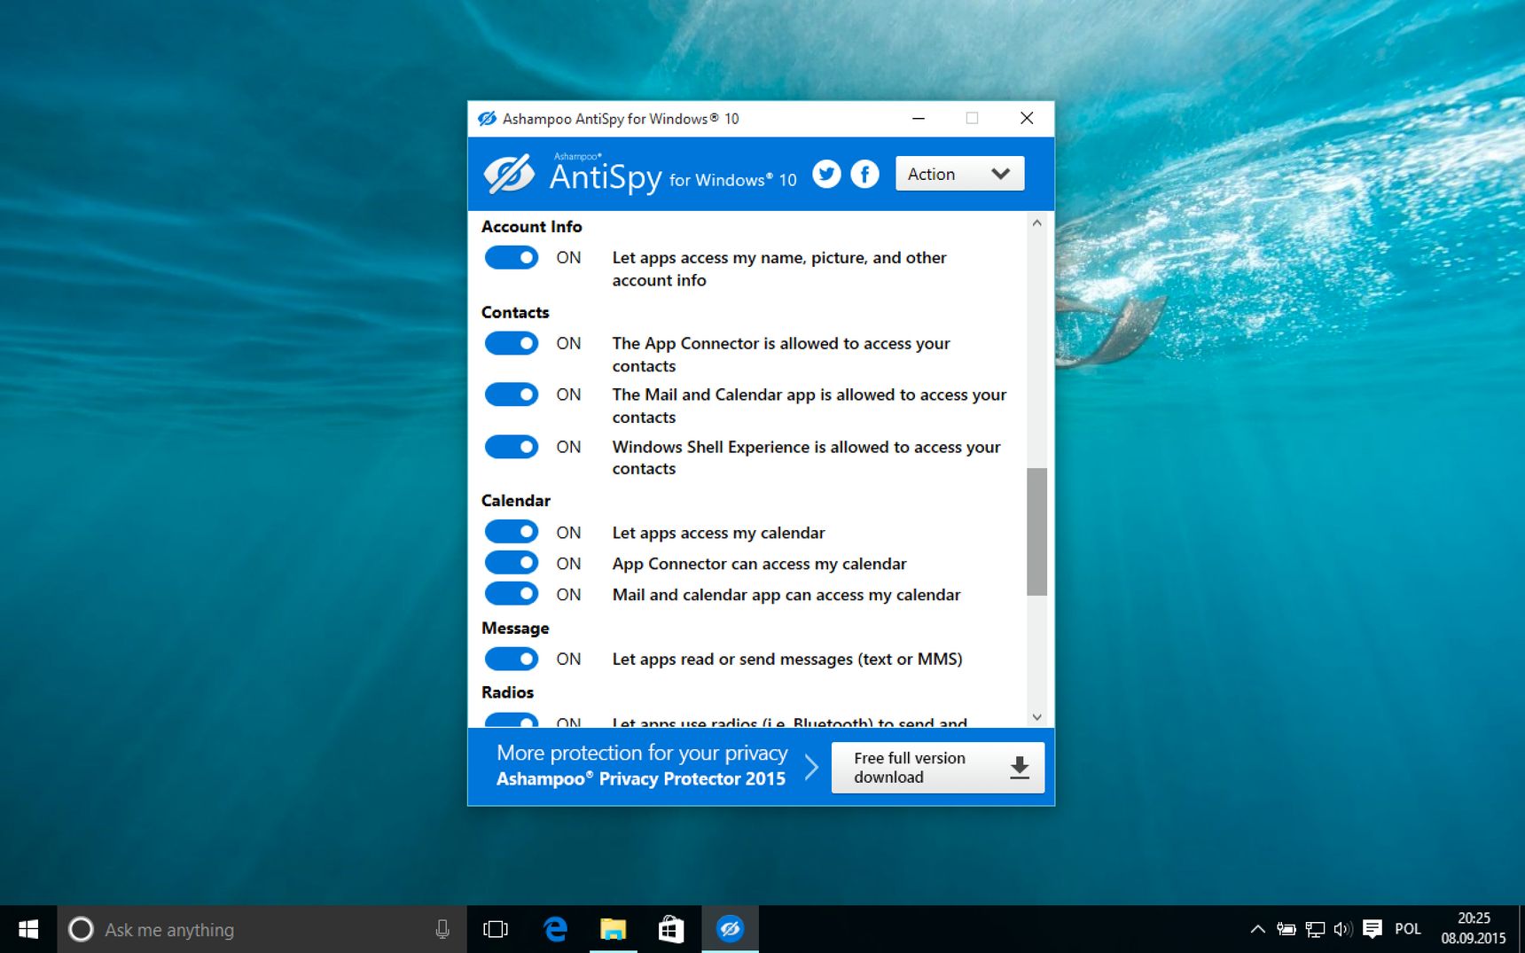Click the Message section heading
This screenshot has height=953, width=1525.
515,629
